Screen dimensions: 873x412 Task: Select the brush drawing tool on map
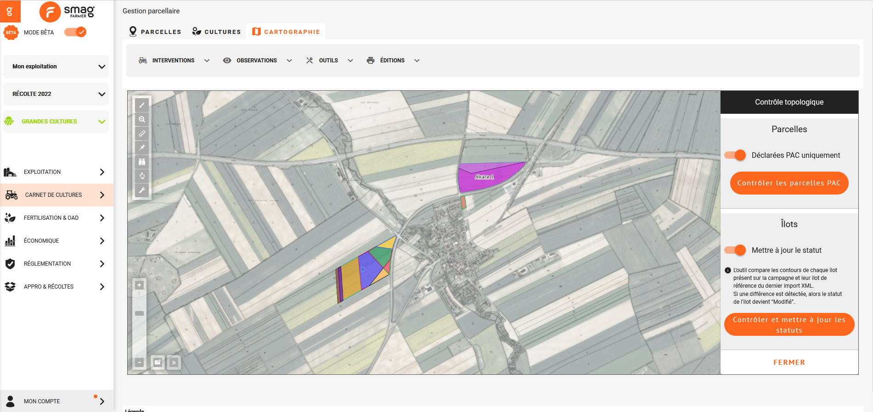[142, 105]
